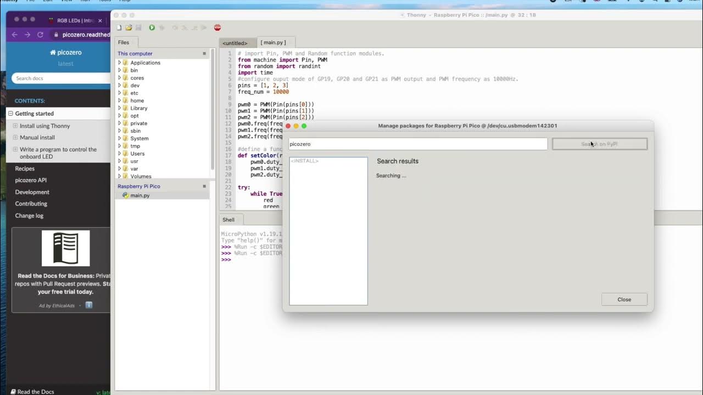Expand the System folder

(x=119, y=138)
